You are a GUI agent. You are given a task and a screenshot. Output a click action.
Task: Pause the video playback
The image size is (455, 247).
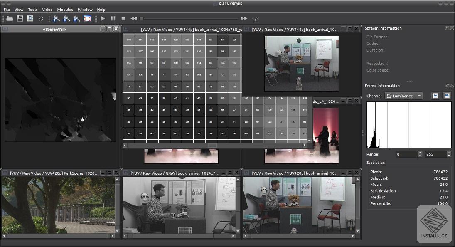coord(113,19)
